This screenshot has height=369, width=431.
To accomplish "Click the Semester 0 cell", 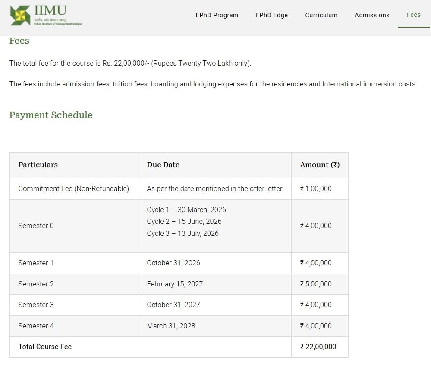I will click(36, 226).
